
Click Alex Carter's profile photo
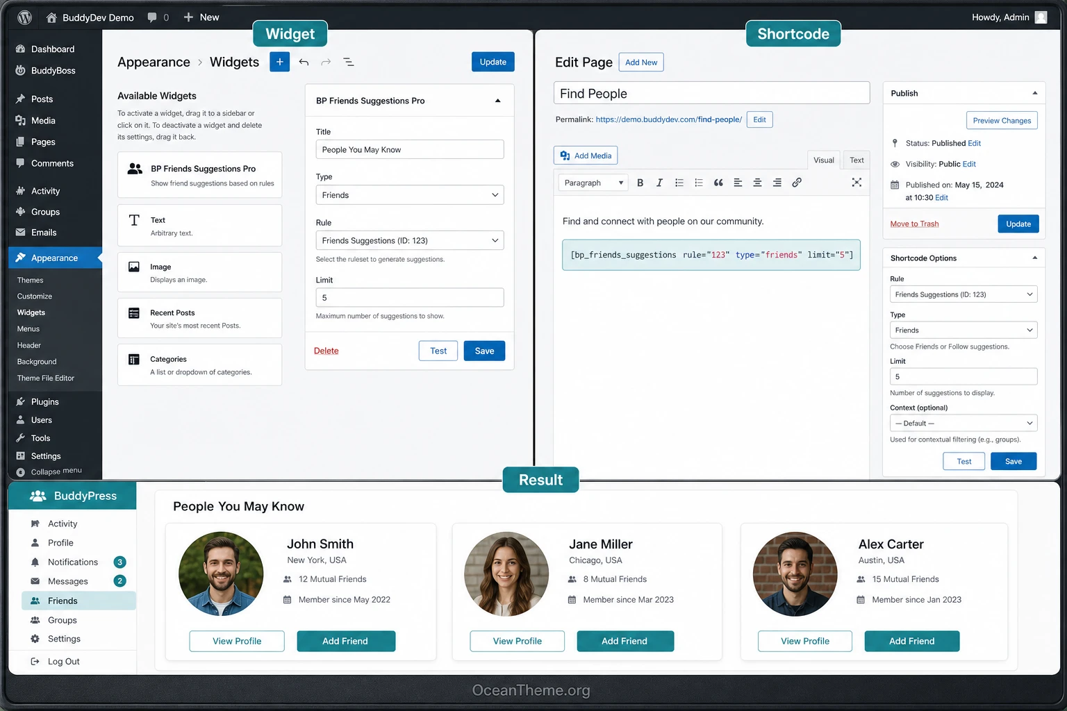click(795, 574)
